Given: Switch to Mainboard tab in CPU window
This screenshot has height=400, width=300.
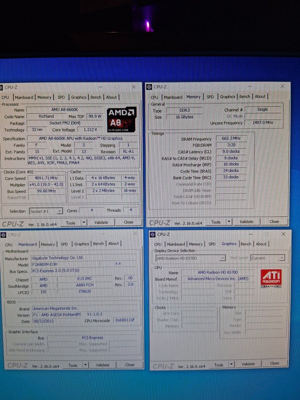Looking at the screenshot, I should 24,97.
